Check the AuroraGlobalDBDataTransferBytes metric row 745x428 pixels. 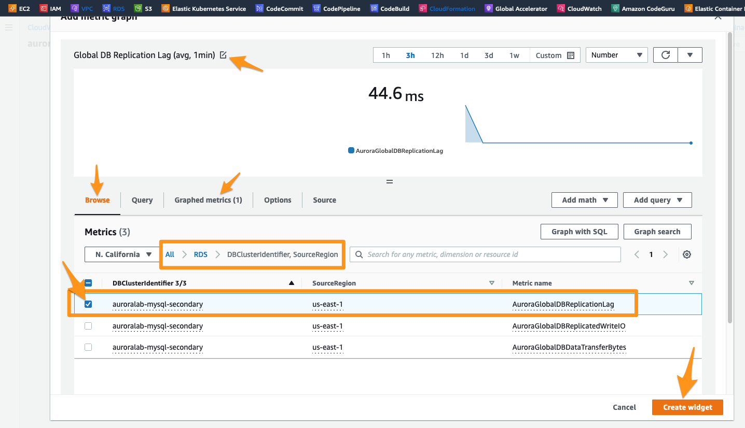[88, 347]
